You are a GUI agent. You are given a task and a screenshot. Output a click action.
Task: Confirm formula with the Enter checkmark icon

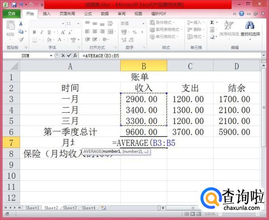click(69, 56)
